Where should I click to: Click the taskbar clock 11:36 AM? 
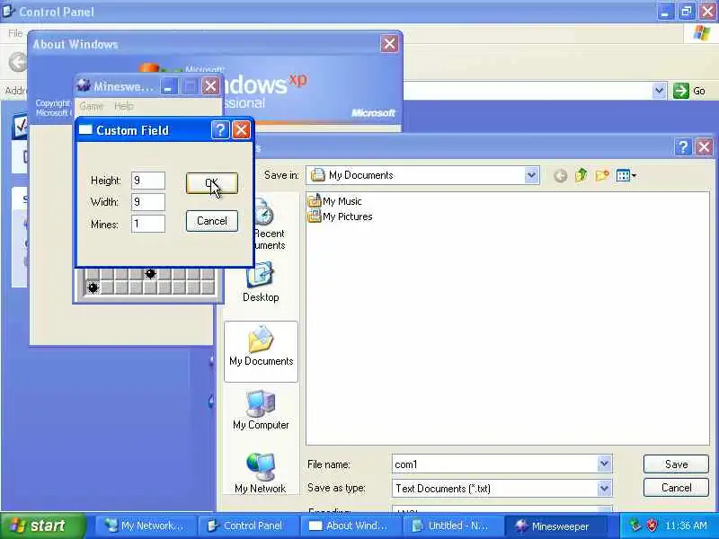pyautogui.click(x=686, y=526)
